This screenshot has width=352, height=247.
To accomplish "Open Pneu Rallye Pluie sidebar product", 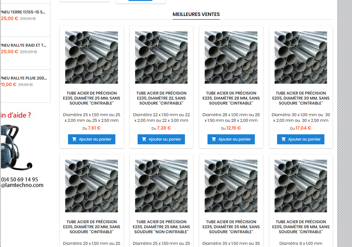I will pos(24,78).
